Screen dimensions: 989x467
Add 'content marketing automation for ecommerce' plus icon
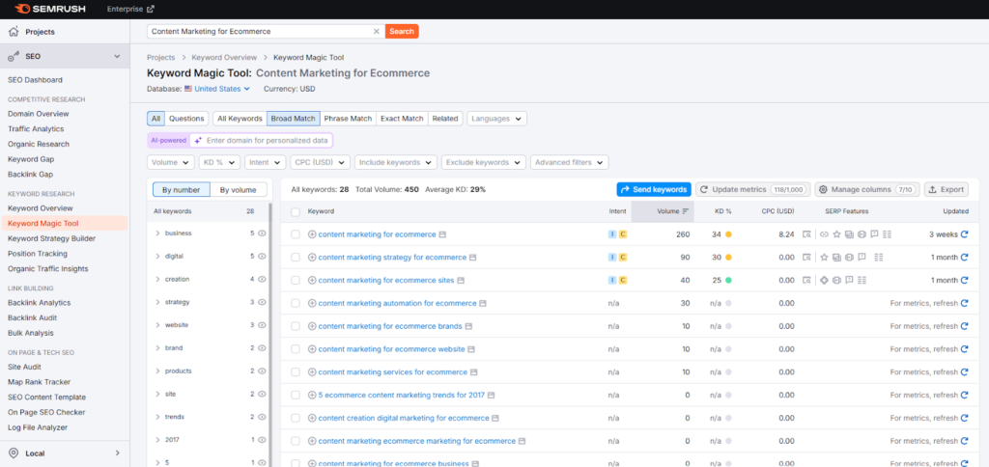point(312,303)
